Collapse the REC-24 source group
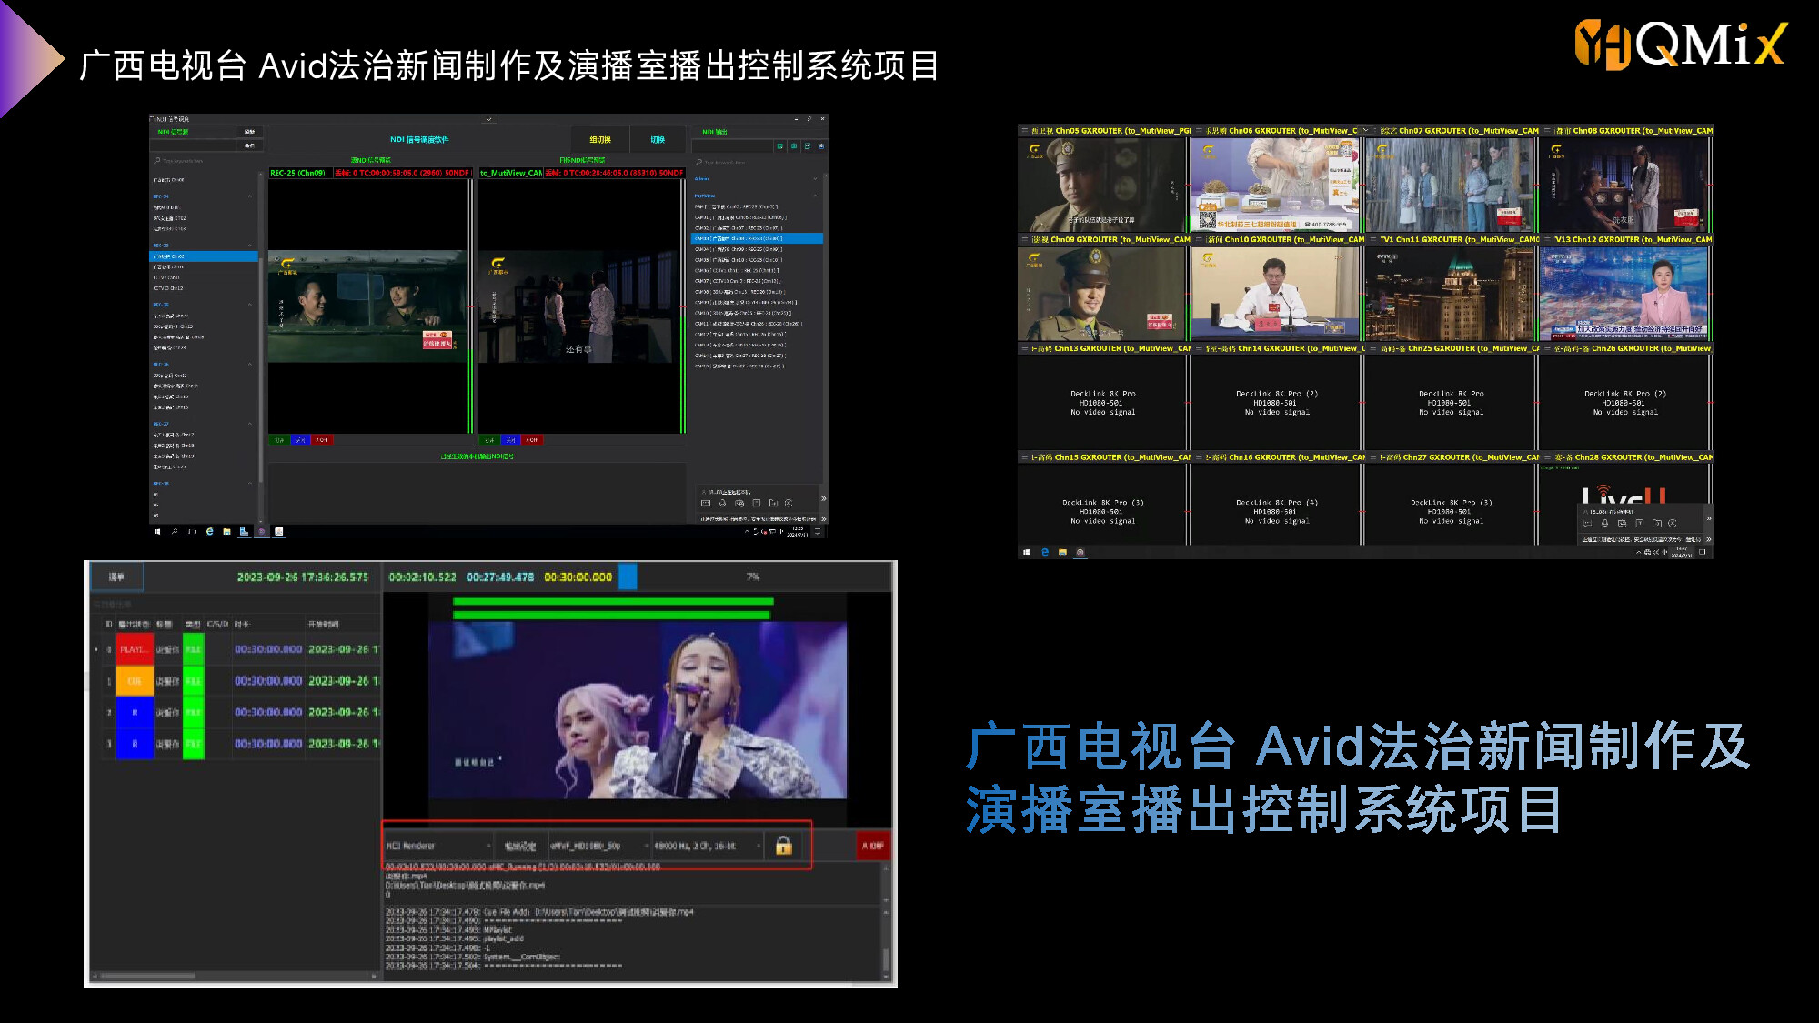This screenshot has height=1023, width=1819. 250,196
